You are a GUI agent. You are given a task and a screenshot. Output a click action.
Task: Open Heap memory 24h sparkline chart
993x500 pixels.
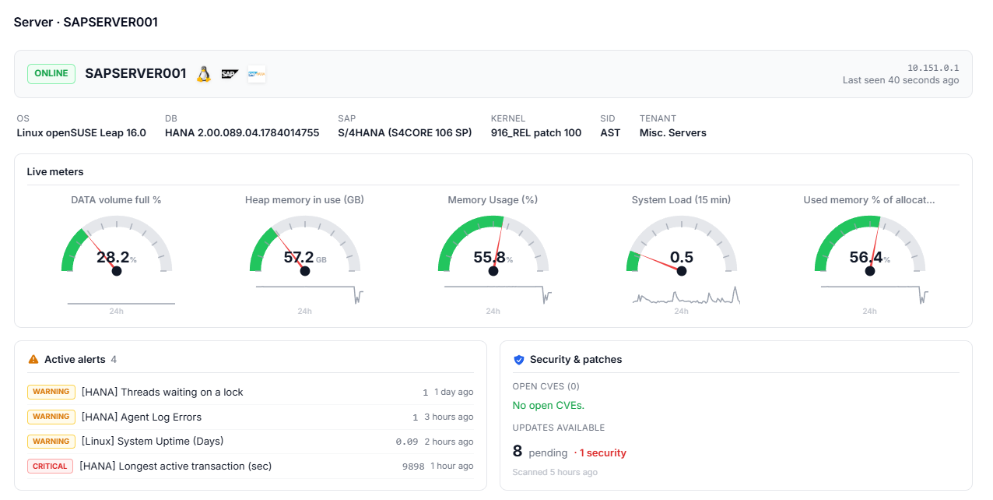pos(310,295)
